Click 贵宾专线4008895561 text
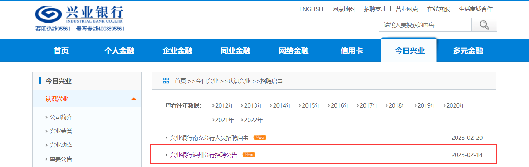The width and height of the screenshot is (529, 167). [100, 29]
